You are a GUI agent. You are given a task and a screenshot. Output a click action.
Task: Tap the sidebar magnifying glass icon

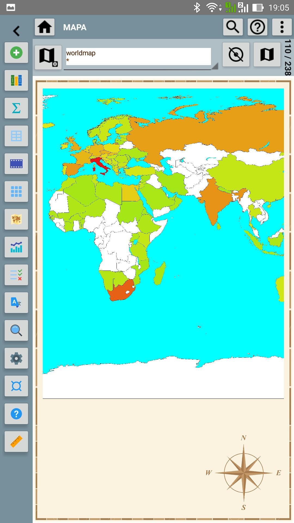16,330
